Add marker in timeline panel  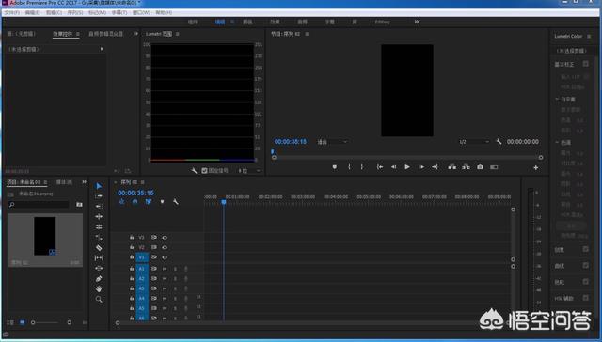pyautogui.click(x=162, y=202)
